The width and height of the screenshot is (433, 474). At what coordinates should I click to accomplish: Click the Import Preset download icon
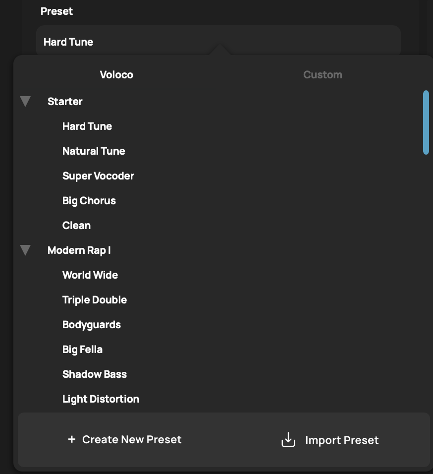pos(288,440)
